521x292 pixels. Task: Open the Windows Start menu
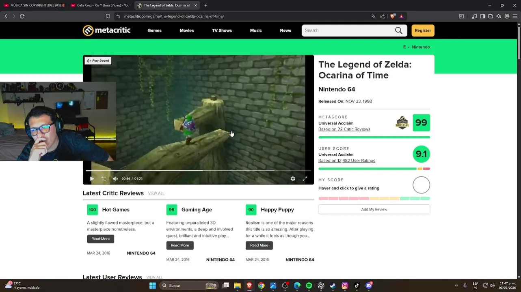(152, 286)
